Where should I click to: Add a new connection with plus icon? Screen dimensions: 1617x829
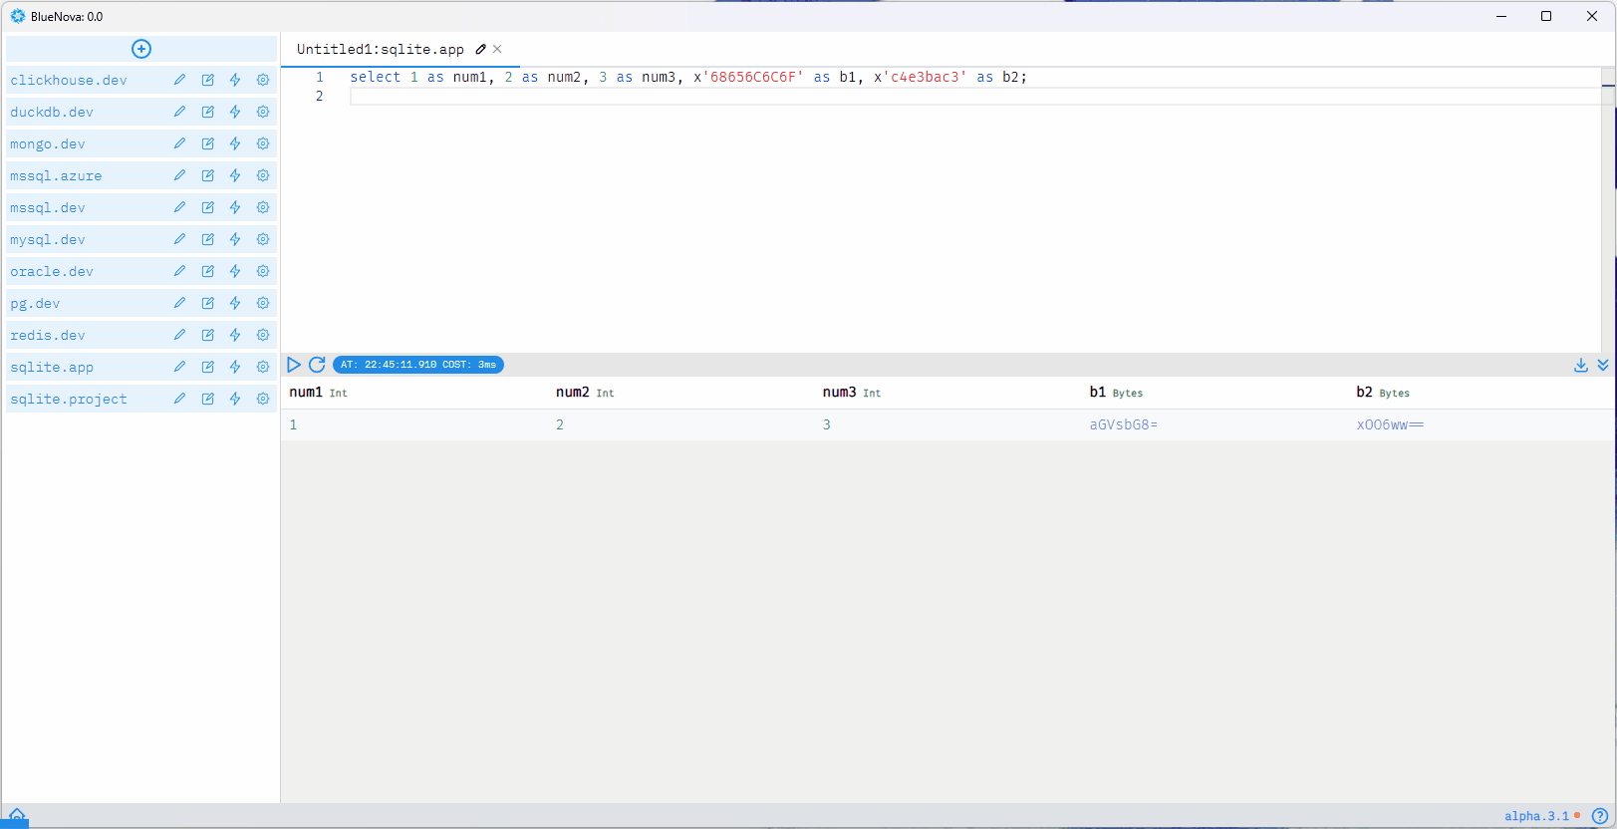[141, 49]
